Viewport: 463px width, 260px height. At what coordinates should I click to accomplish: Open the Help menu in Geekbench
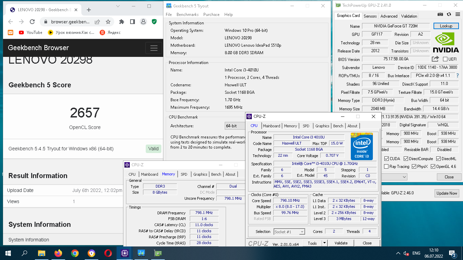coord(228,15)
